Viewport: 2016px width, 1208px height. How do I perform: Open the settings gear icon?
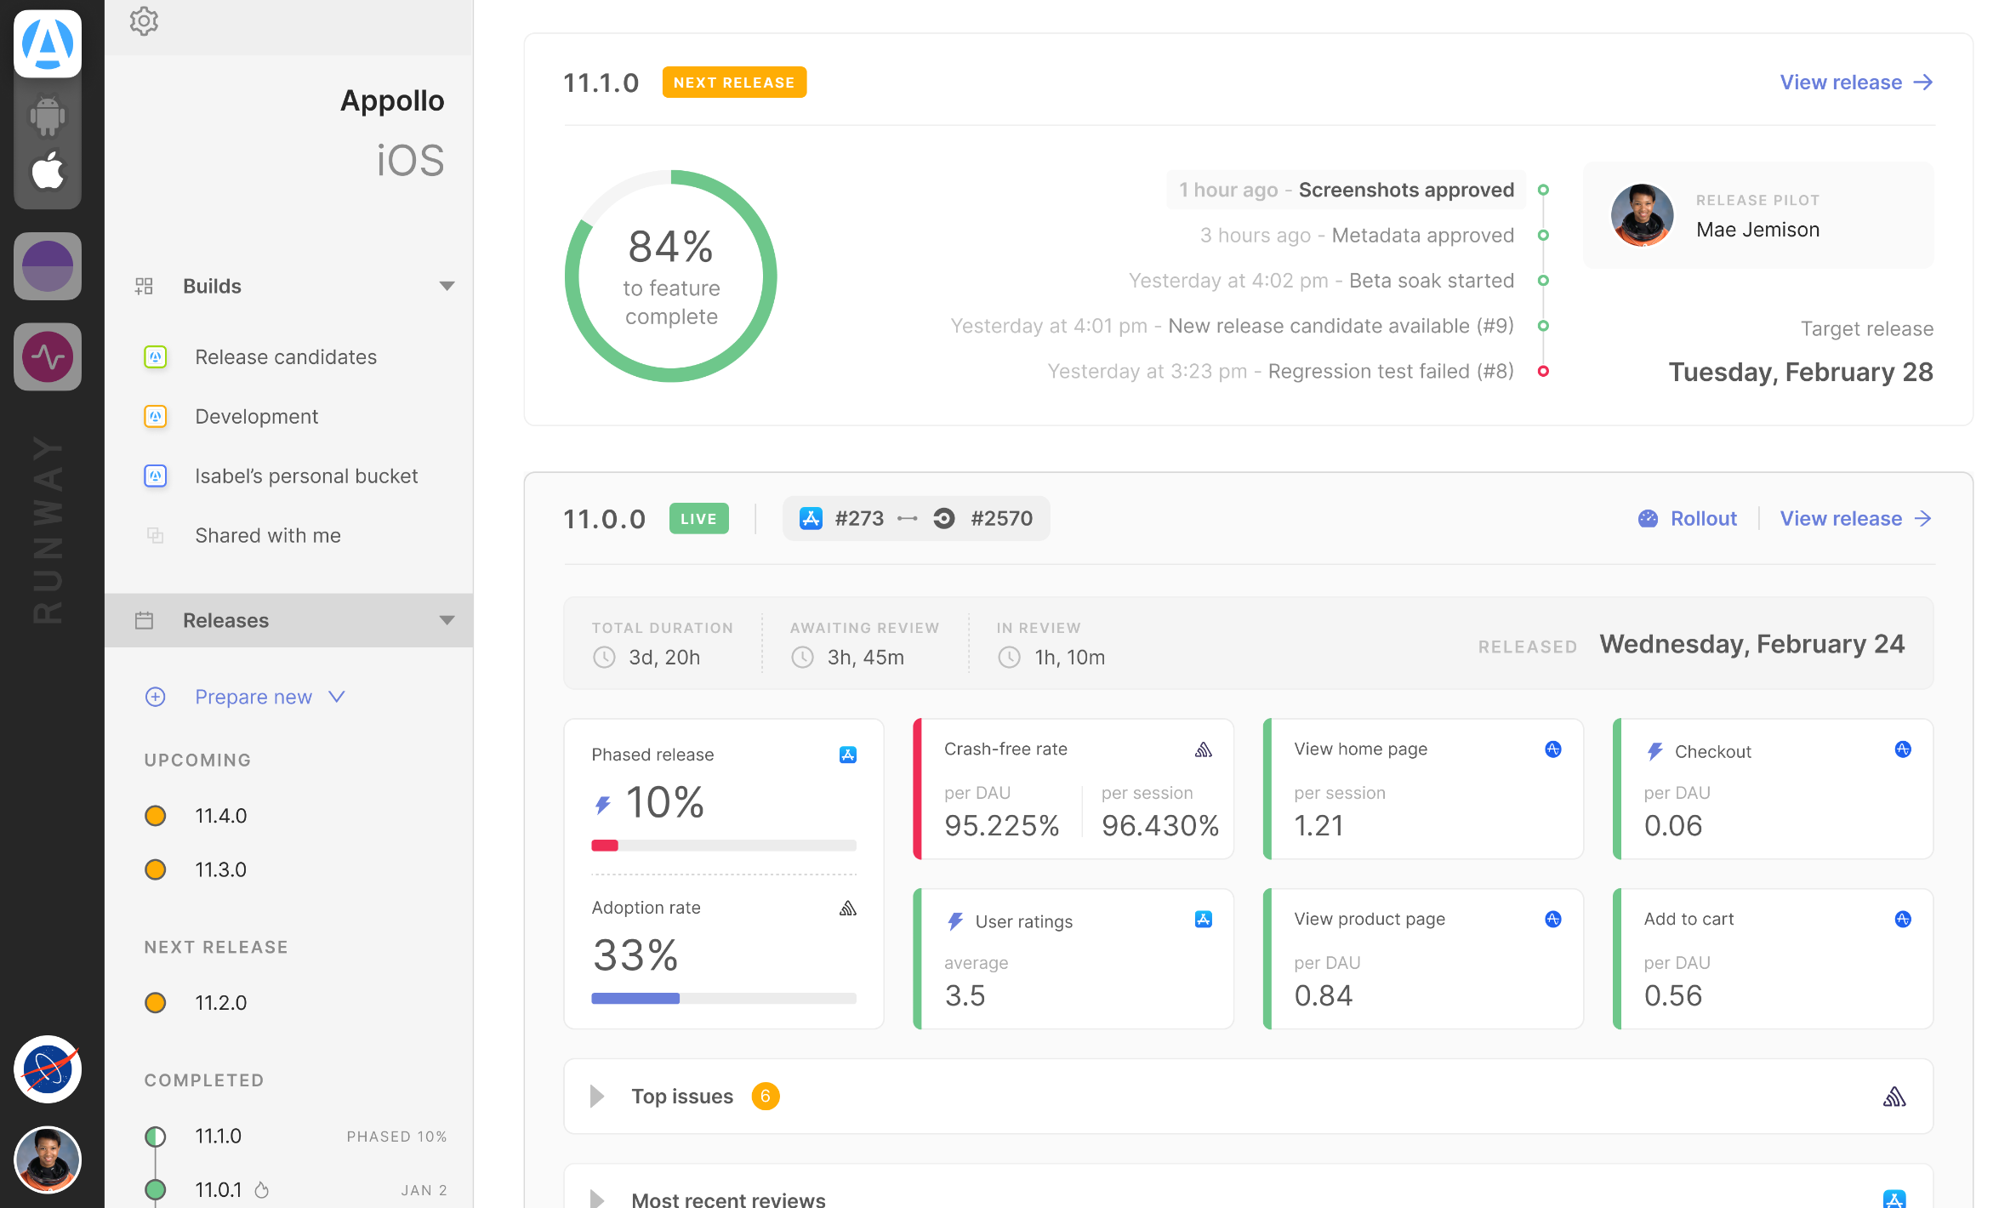[x=144, y=21]
